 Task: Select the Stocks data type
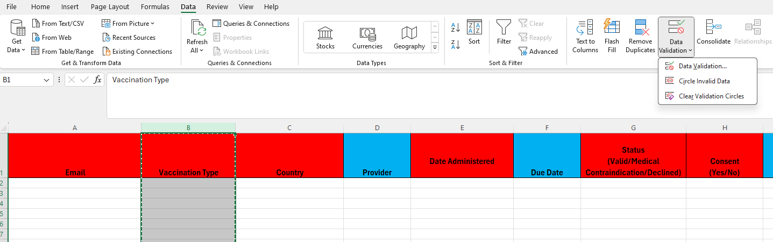(325, 37)
